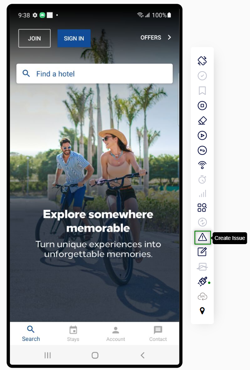Open the Wi-Fi network settings icon
The image size is (250, 370).
point(202,165)
